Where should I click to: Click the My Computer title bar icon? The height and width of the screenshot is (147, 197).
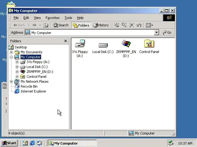click(x=11, y=11)
